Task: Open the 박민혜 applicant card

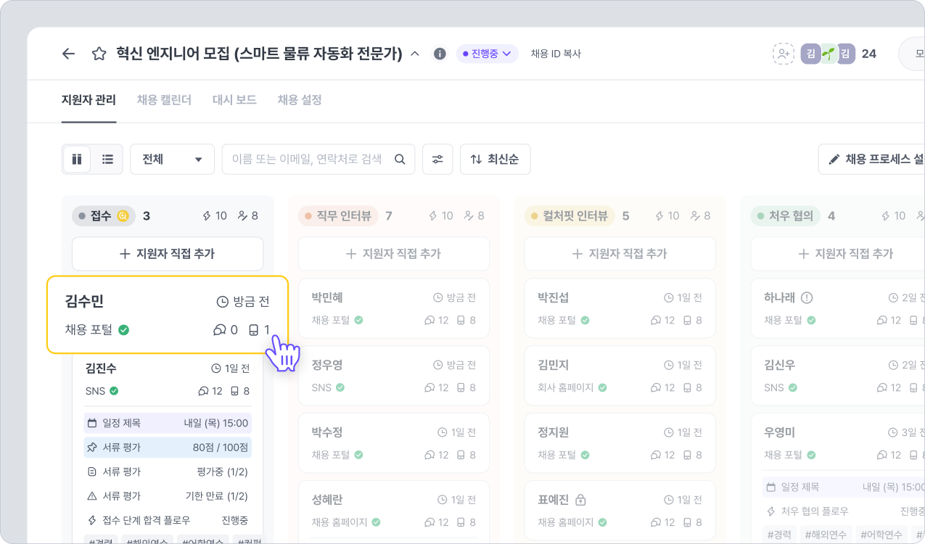Action: [394, 308]
